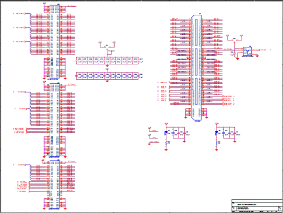Click the resistor below the left LED
Image resolution: width=283 pixels, height=213 pixels.
[x=166, y=143]
